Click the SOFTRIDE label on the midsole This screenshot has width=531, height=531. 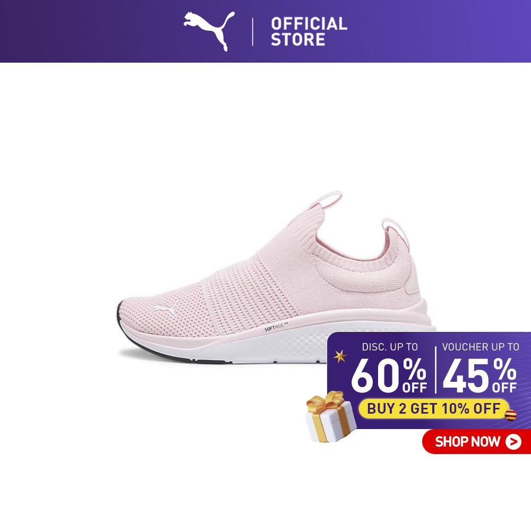click(x=276, y=328)
